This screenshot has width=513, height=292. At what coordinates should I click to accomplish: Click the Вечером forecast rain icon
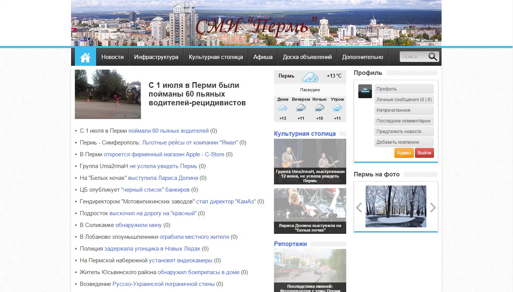301,108
